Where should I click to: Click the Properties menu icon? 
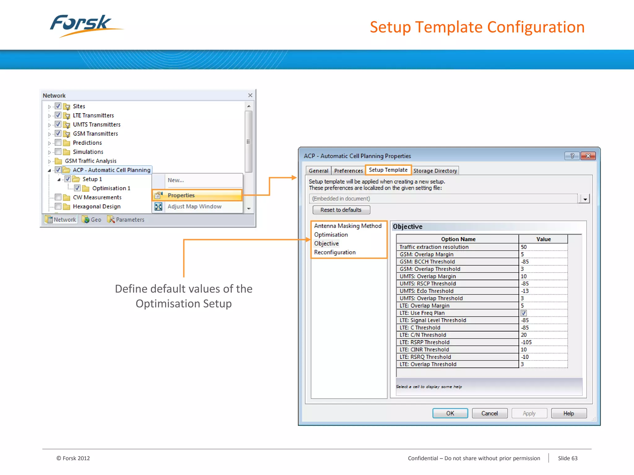click(x=158, y=195)
